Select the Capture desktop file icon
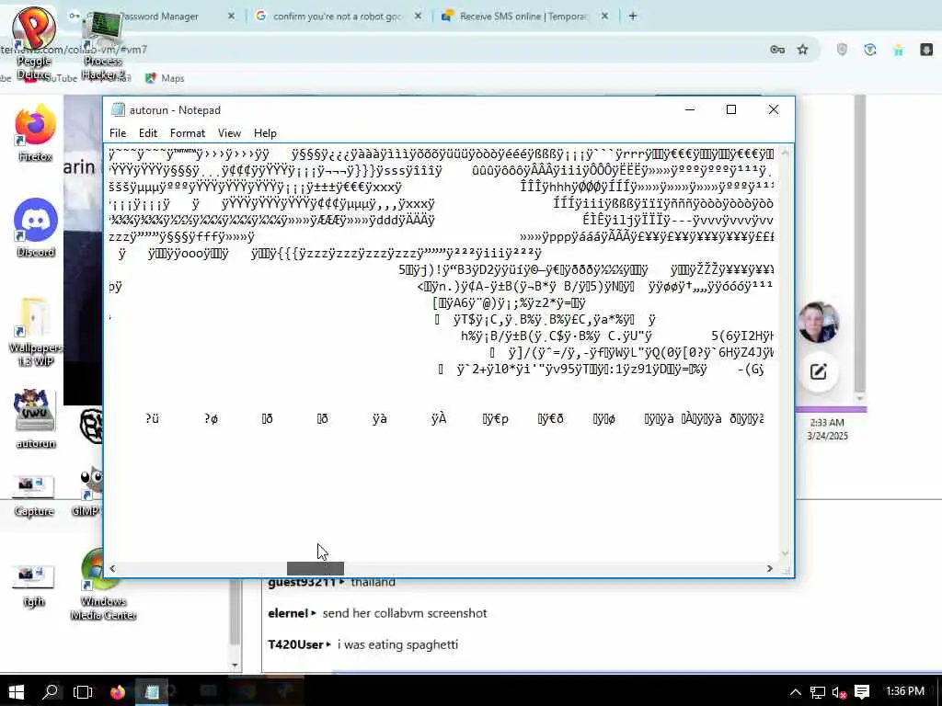This screenshot has height=706, width=942. coord(34,495)
